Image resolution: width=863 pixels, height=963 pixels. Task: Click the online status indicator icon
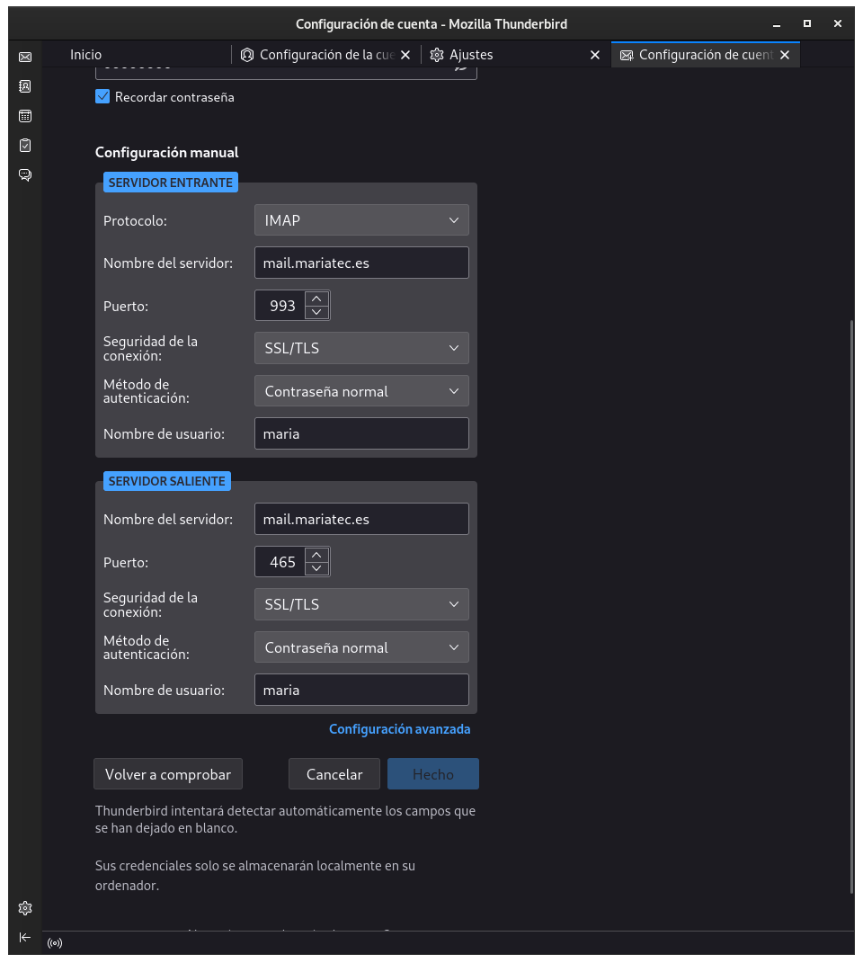click(55, 943)
